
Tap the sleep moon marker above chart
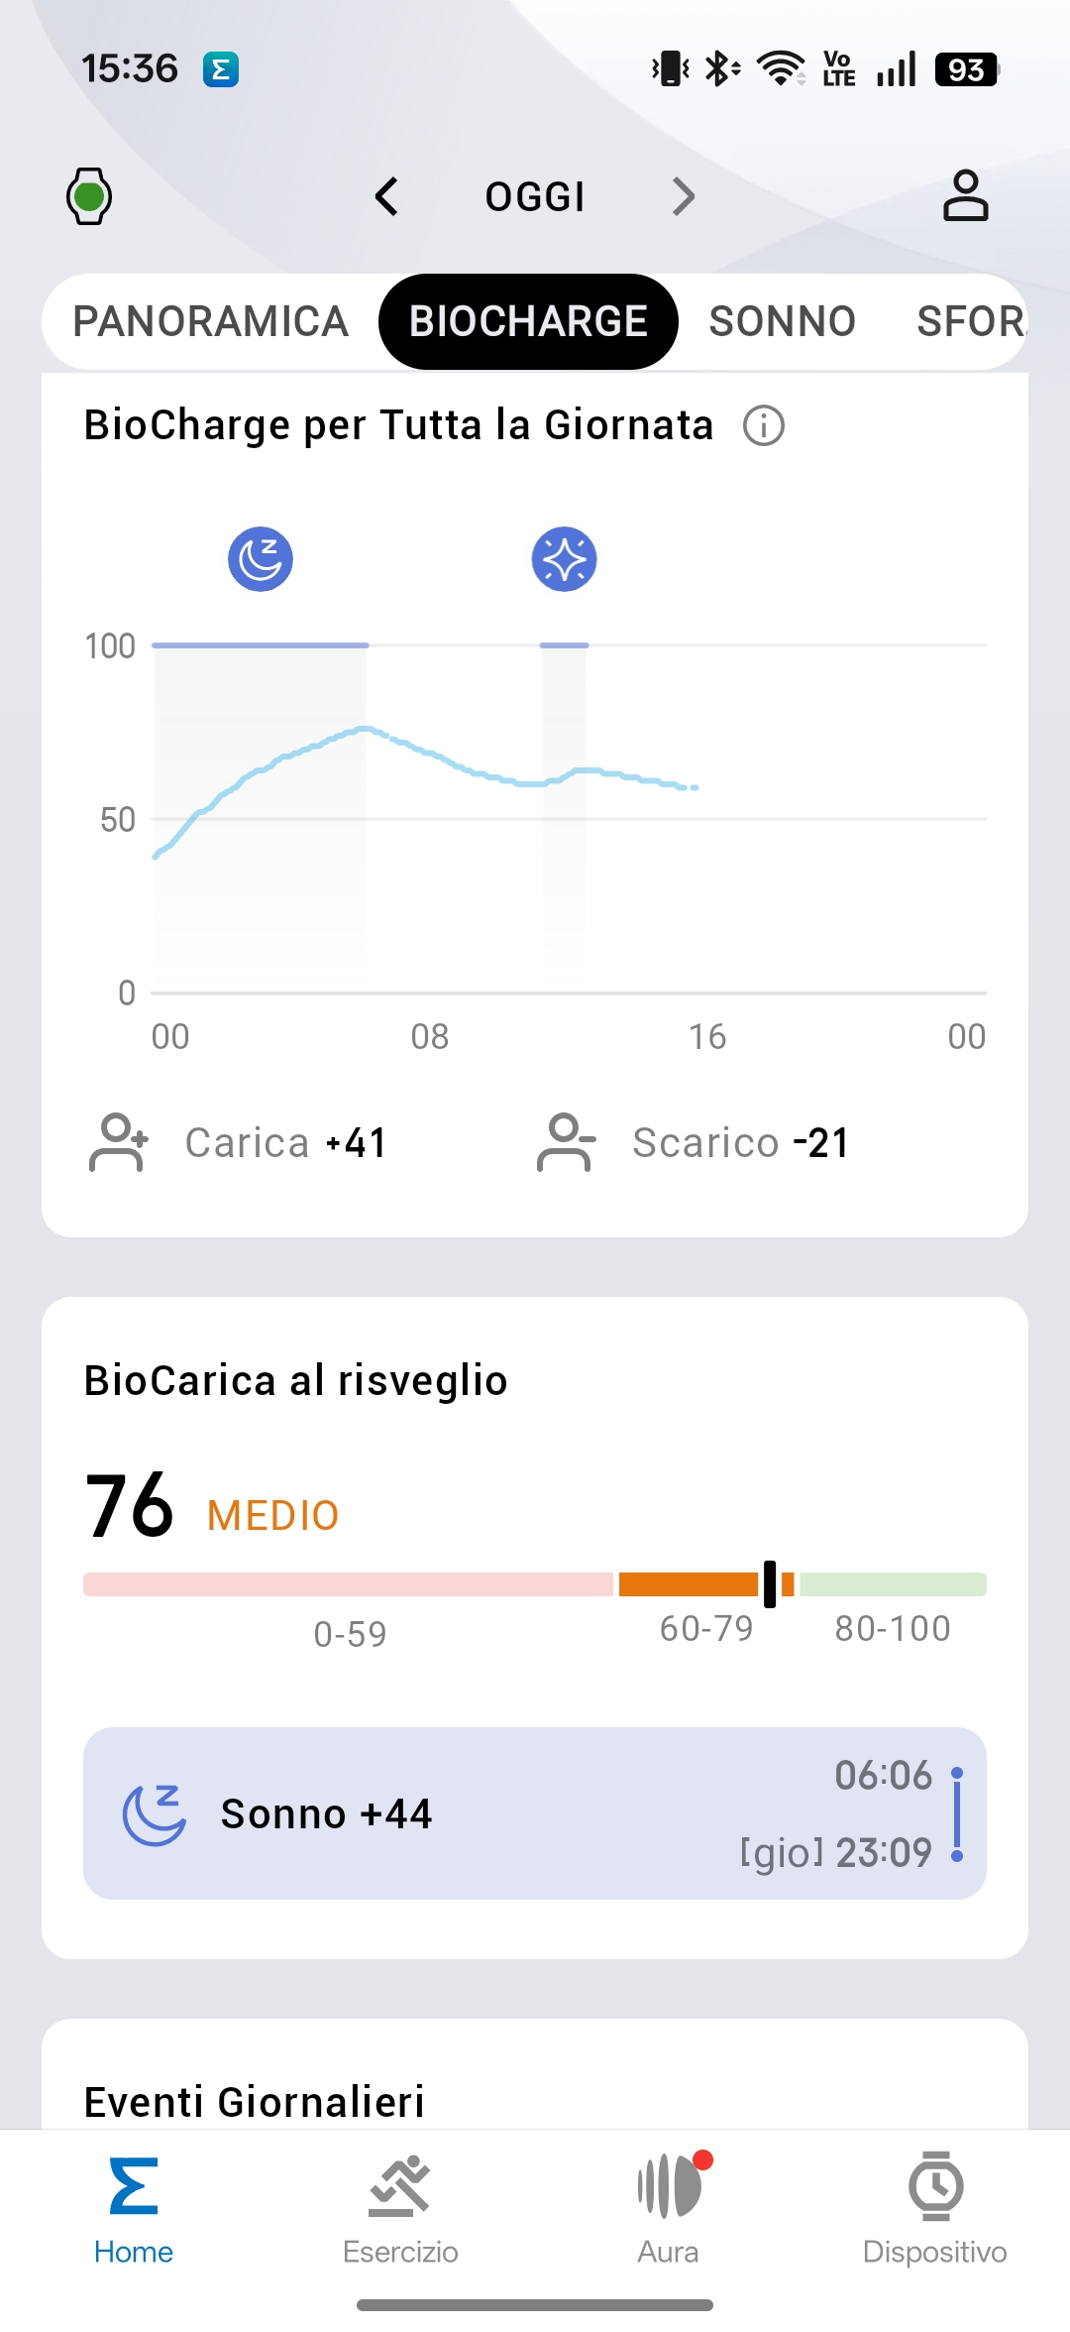[x=261, y=559]
